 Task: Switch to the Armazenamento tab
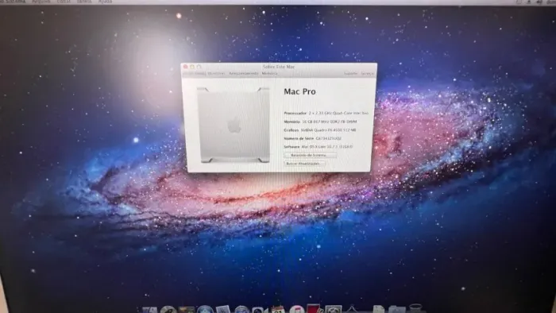coord(244,73)
